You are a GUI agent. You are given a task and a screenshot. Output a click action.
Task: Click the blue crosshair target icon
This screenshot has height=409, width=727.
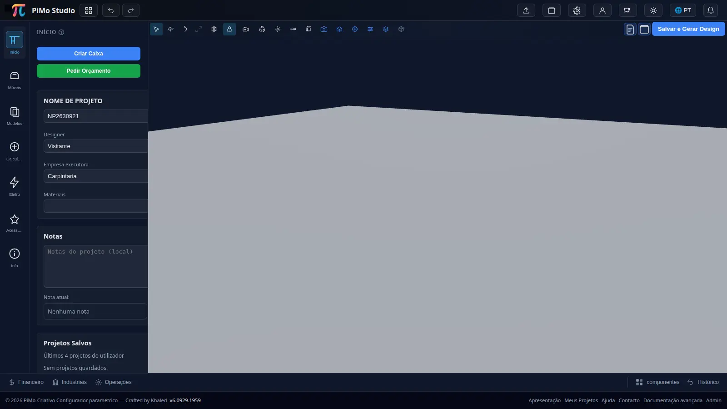point(355,29)
